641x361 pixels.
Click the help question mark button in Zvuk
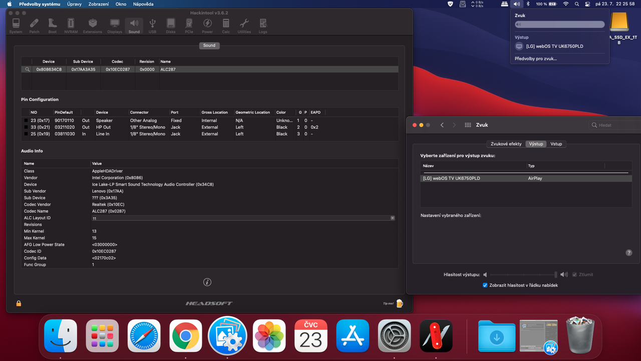pyautogui.click(x=629, y=253)
